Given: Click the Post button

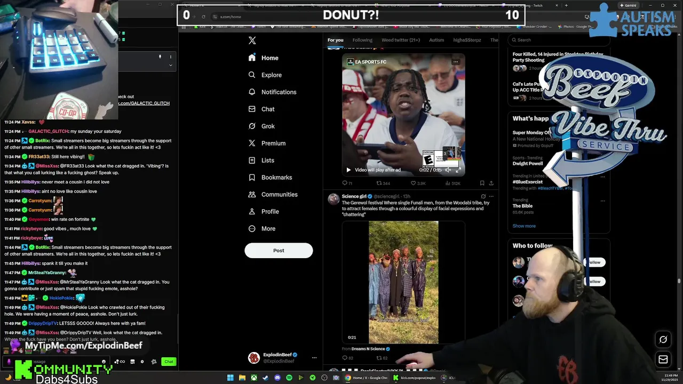Looking at the screenshot, I should tap(279, 250).
